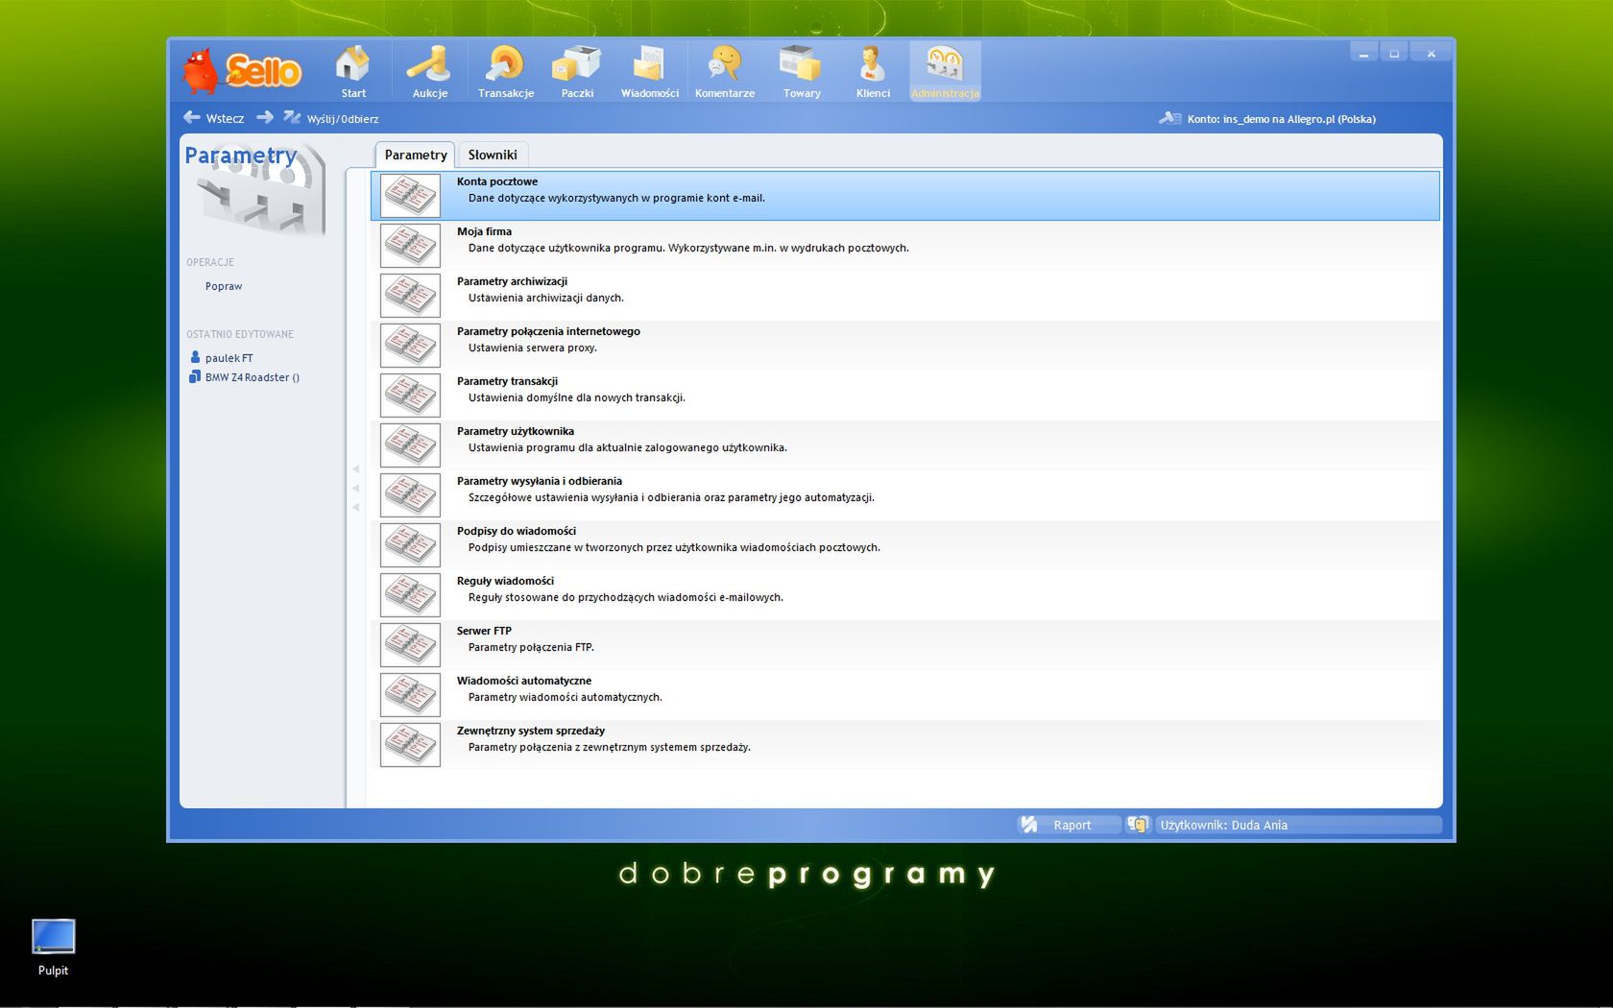The width and height of the screenshot is (1613, 1008).
Task: Select Parametry wysyłania i odbierania title
Action: tap(540, 481)
